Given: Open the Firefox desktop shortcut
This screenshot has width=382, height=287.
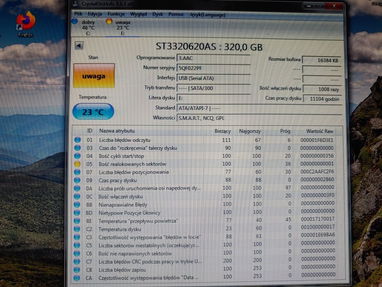Looking at the screenshot, I should pyautogui.click(x=25, y=24).
